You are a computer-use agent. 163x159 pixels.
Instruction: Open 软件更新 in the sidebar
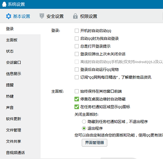[20, 119]
